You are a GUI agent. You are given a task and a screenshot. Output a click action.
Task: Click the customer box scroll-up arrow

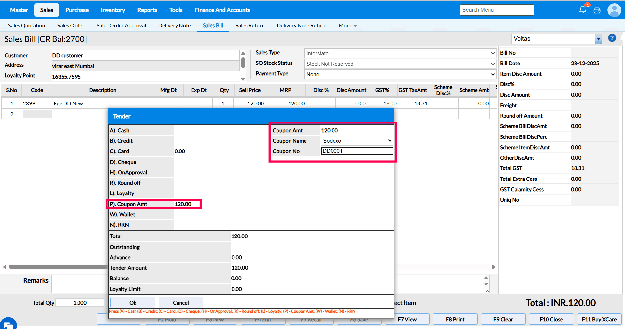243,53
